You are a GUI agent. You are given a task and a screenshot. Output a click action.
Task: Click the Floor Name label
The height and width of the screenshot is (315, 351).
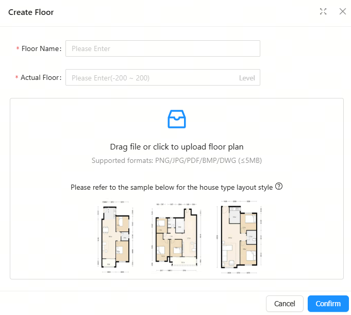tap(41, 48)
